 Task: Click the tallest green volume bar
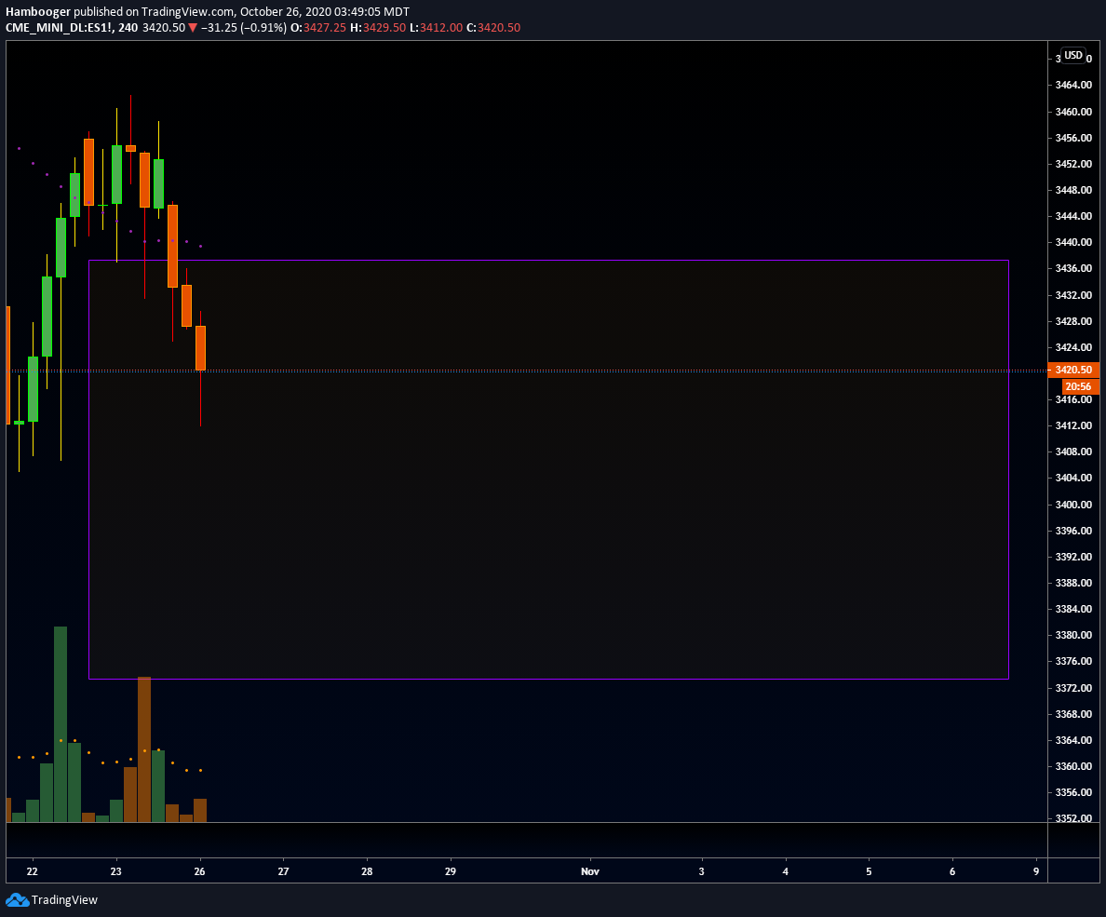click(61, 724)
